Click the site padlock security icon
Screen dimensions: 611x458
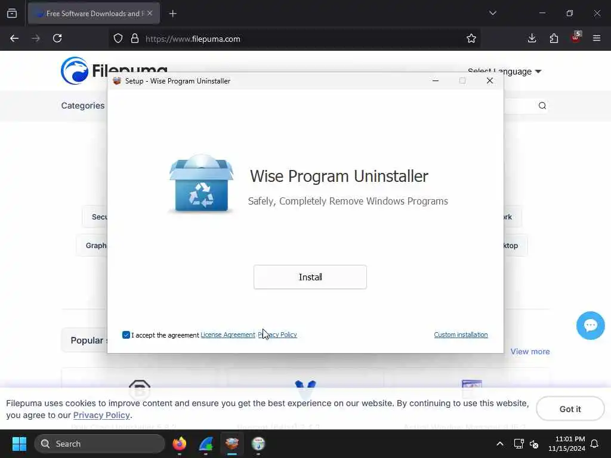[135, 39]
